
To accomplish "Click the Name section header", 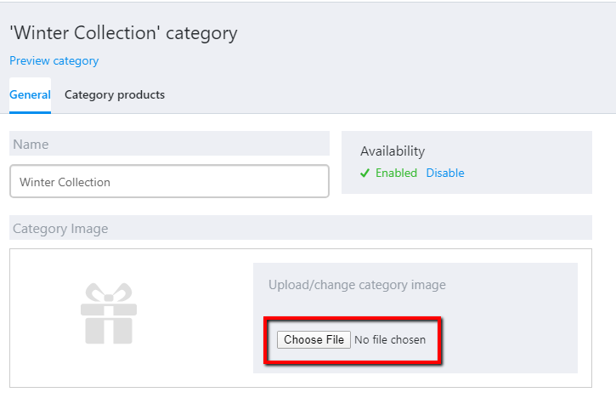I will 169,144.
